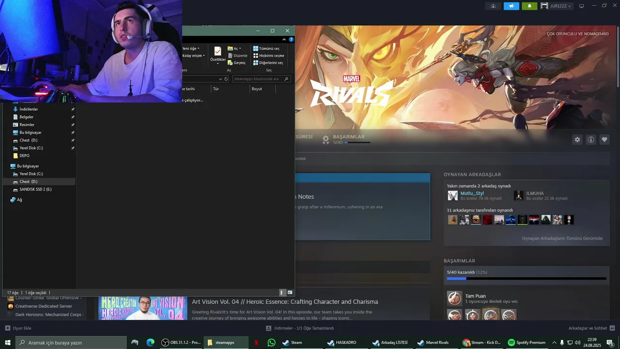Expand the Aç dropdown in Explorer ribbon
620x349 pixels.
[x=234, y=48]
